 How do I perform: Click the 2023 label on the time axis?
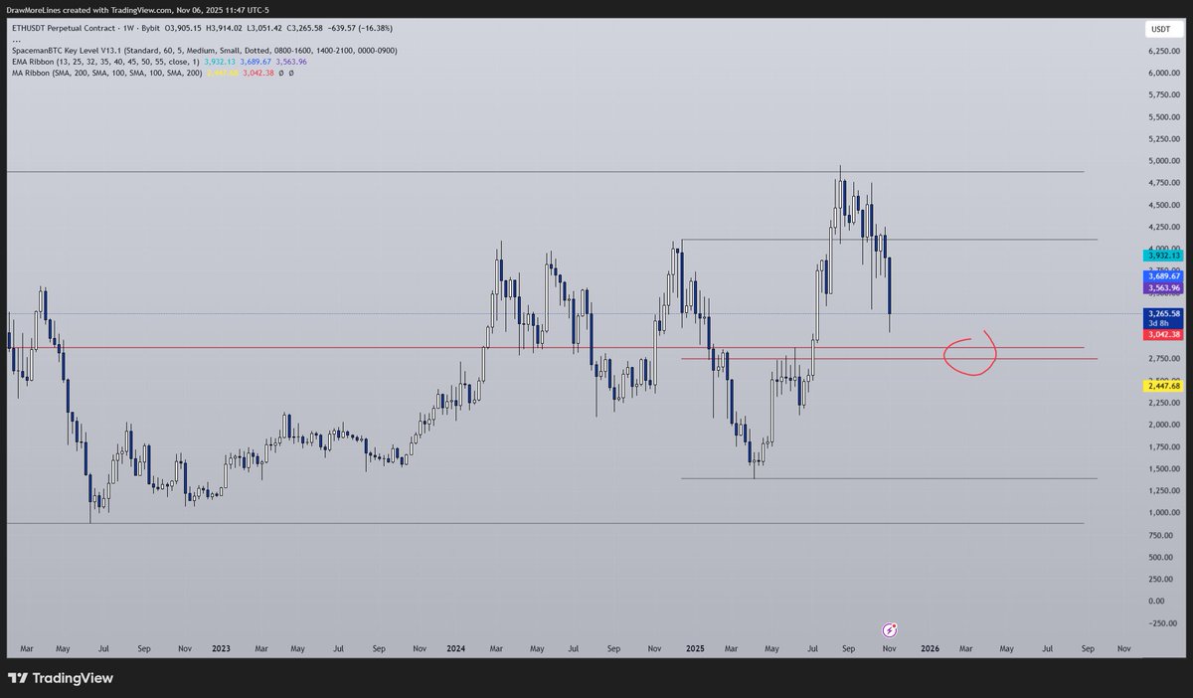[221, 647]
